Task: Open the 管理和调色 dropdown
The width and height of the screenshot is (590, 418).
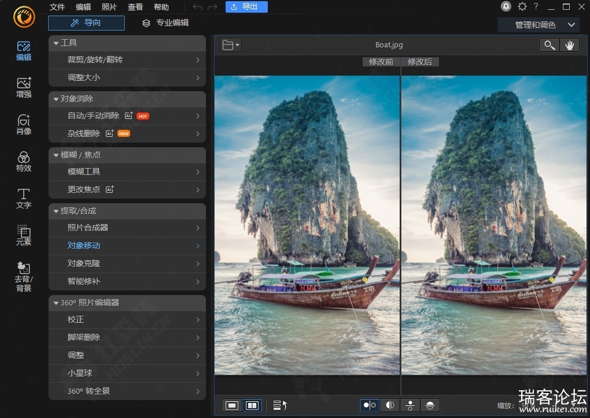Action: [542, 25]
